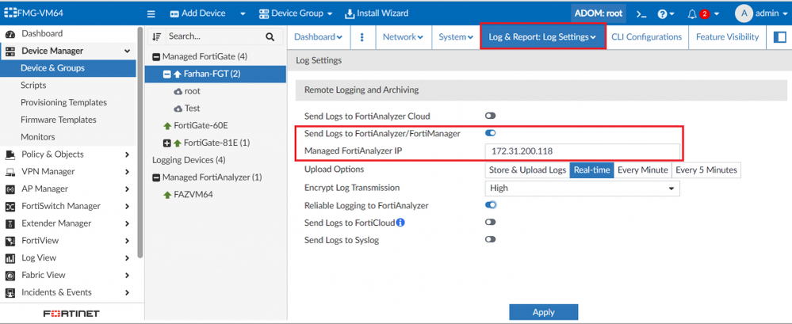Image resolution: width=792 pixels, height=324 pixels.
Task: Click the help question mark icon
Action: [x=663, y=14]
